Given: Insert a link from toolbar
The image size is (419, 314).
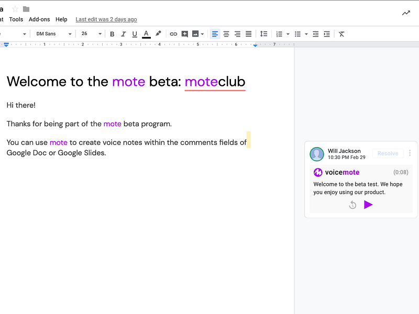Looking at the screenshot, I should [x=173, y=34].
